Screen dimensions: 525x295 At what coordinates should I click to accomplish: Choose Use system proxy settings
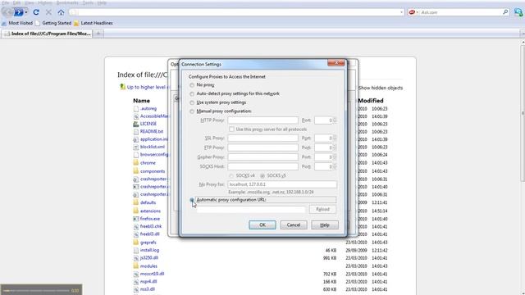[192, 102]
